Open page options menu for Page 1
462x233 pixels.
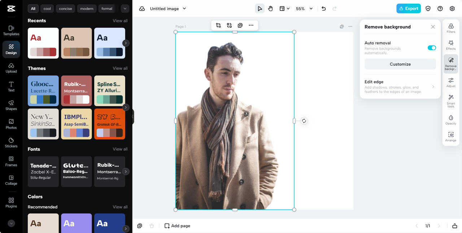(x=350, y=26)
